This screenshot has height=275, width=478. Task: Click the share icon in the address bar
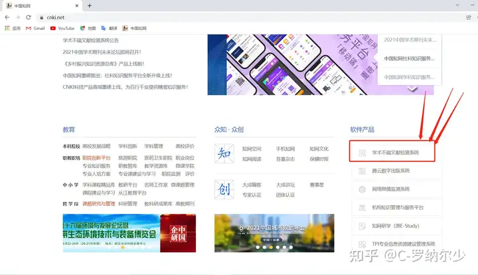pos(469,17)
